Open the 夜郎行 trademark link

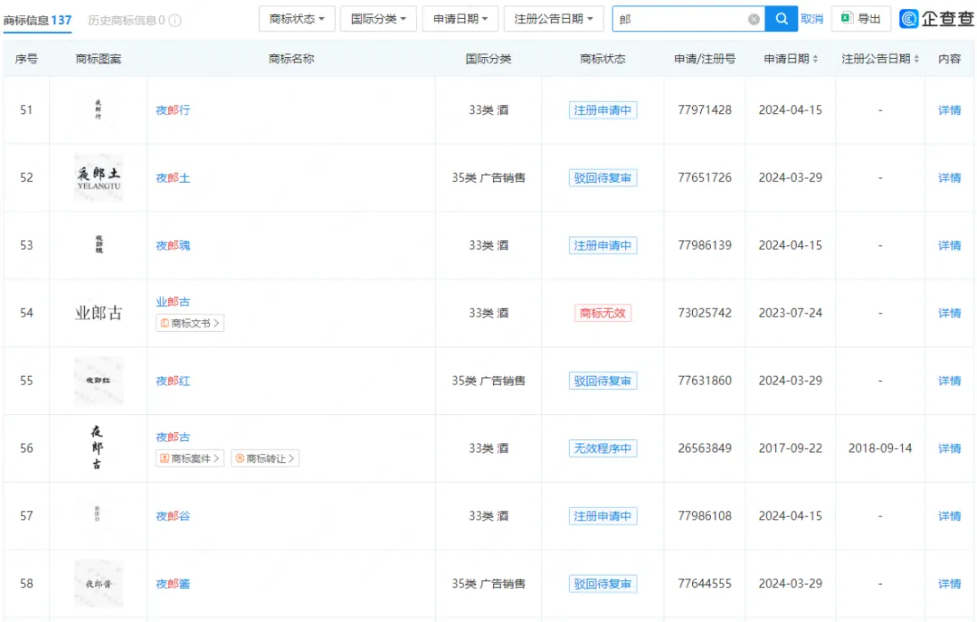[x=173, y=110]
